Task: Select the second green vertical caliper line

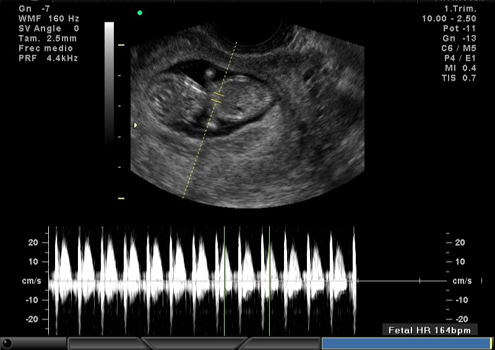Action: pos(269,281)
